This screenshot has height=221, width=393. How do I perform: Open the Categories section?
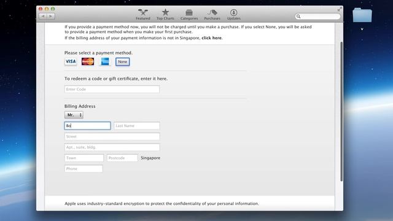pos(189,15)
